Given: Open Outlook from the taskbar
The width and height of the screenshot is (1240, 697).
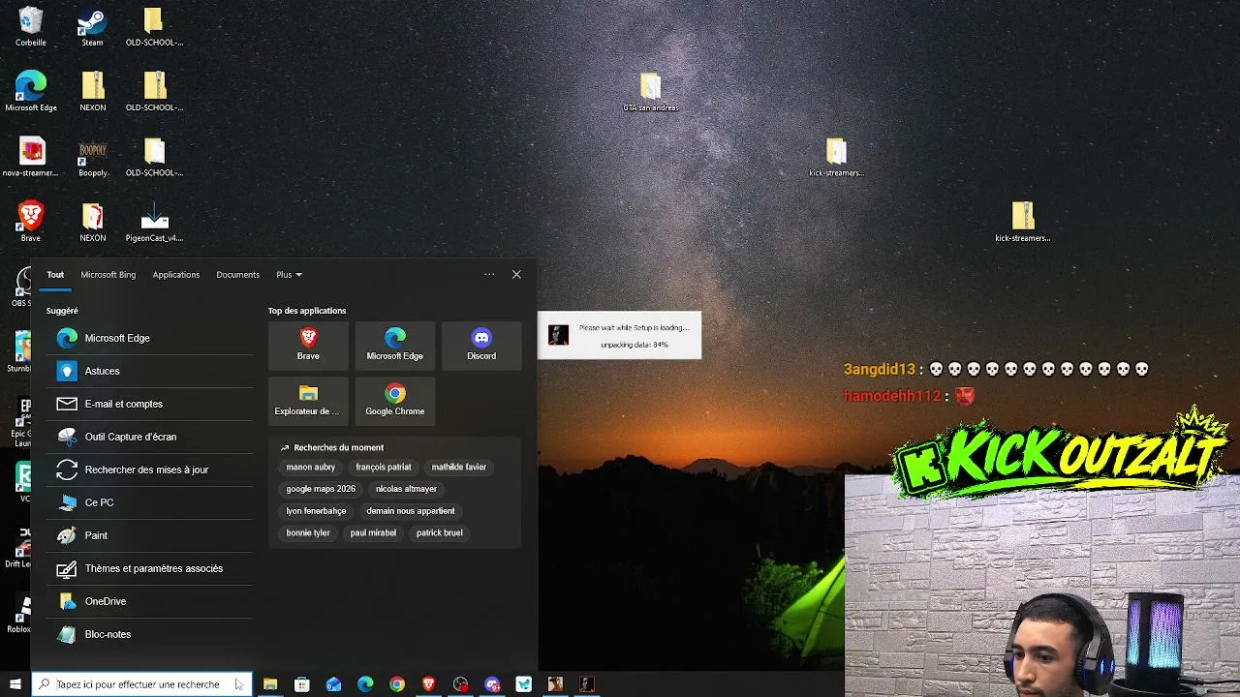Looking at the screenshot, I should 334,684.
